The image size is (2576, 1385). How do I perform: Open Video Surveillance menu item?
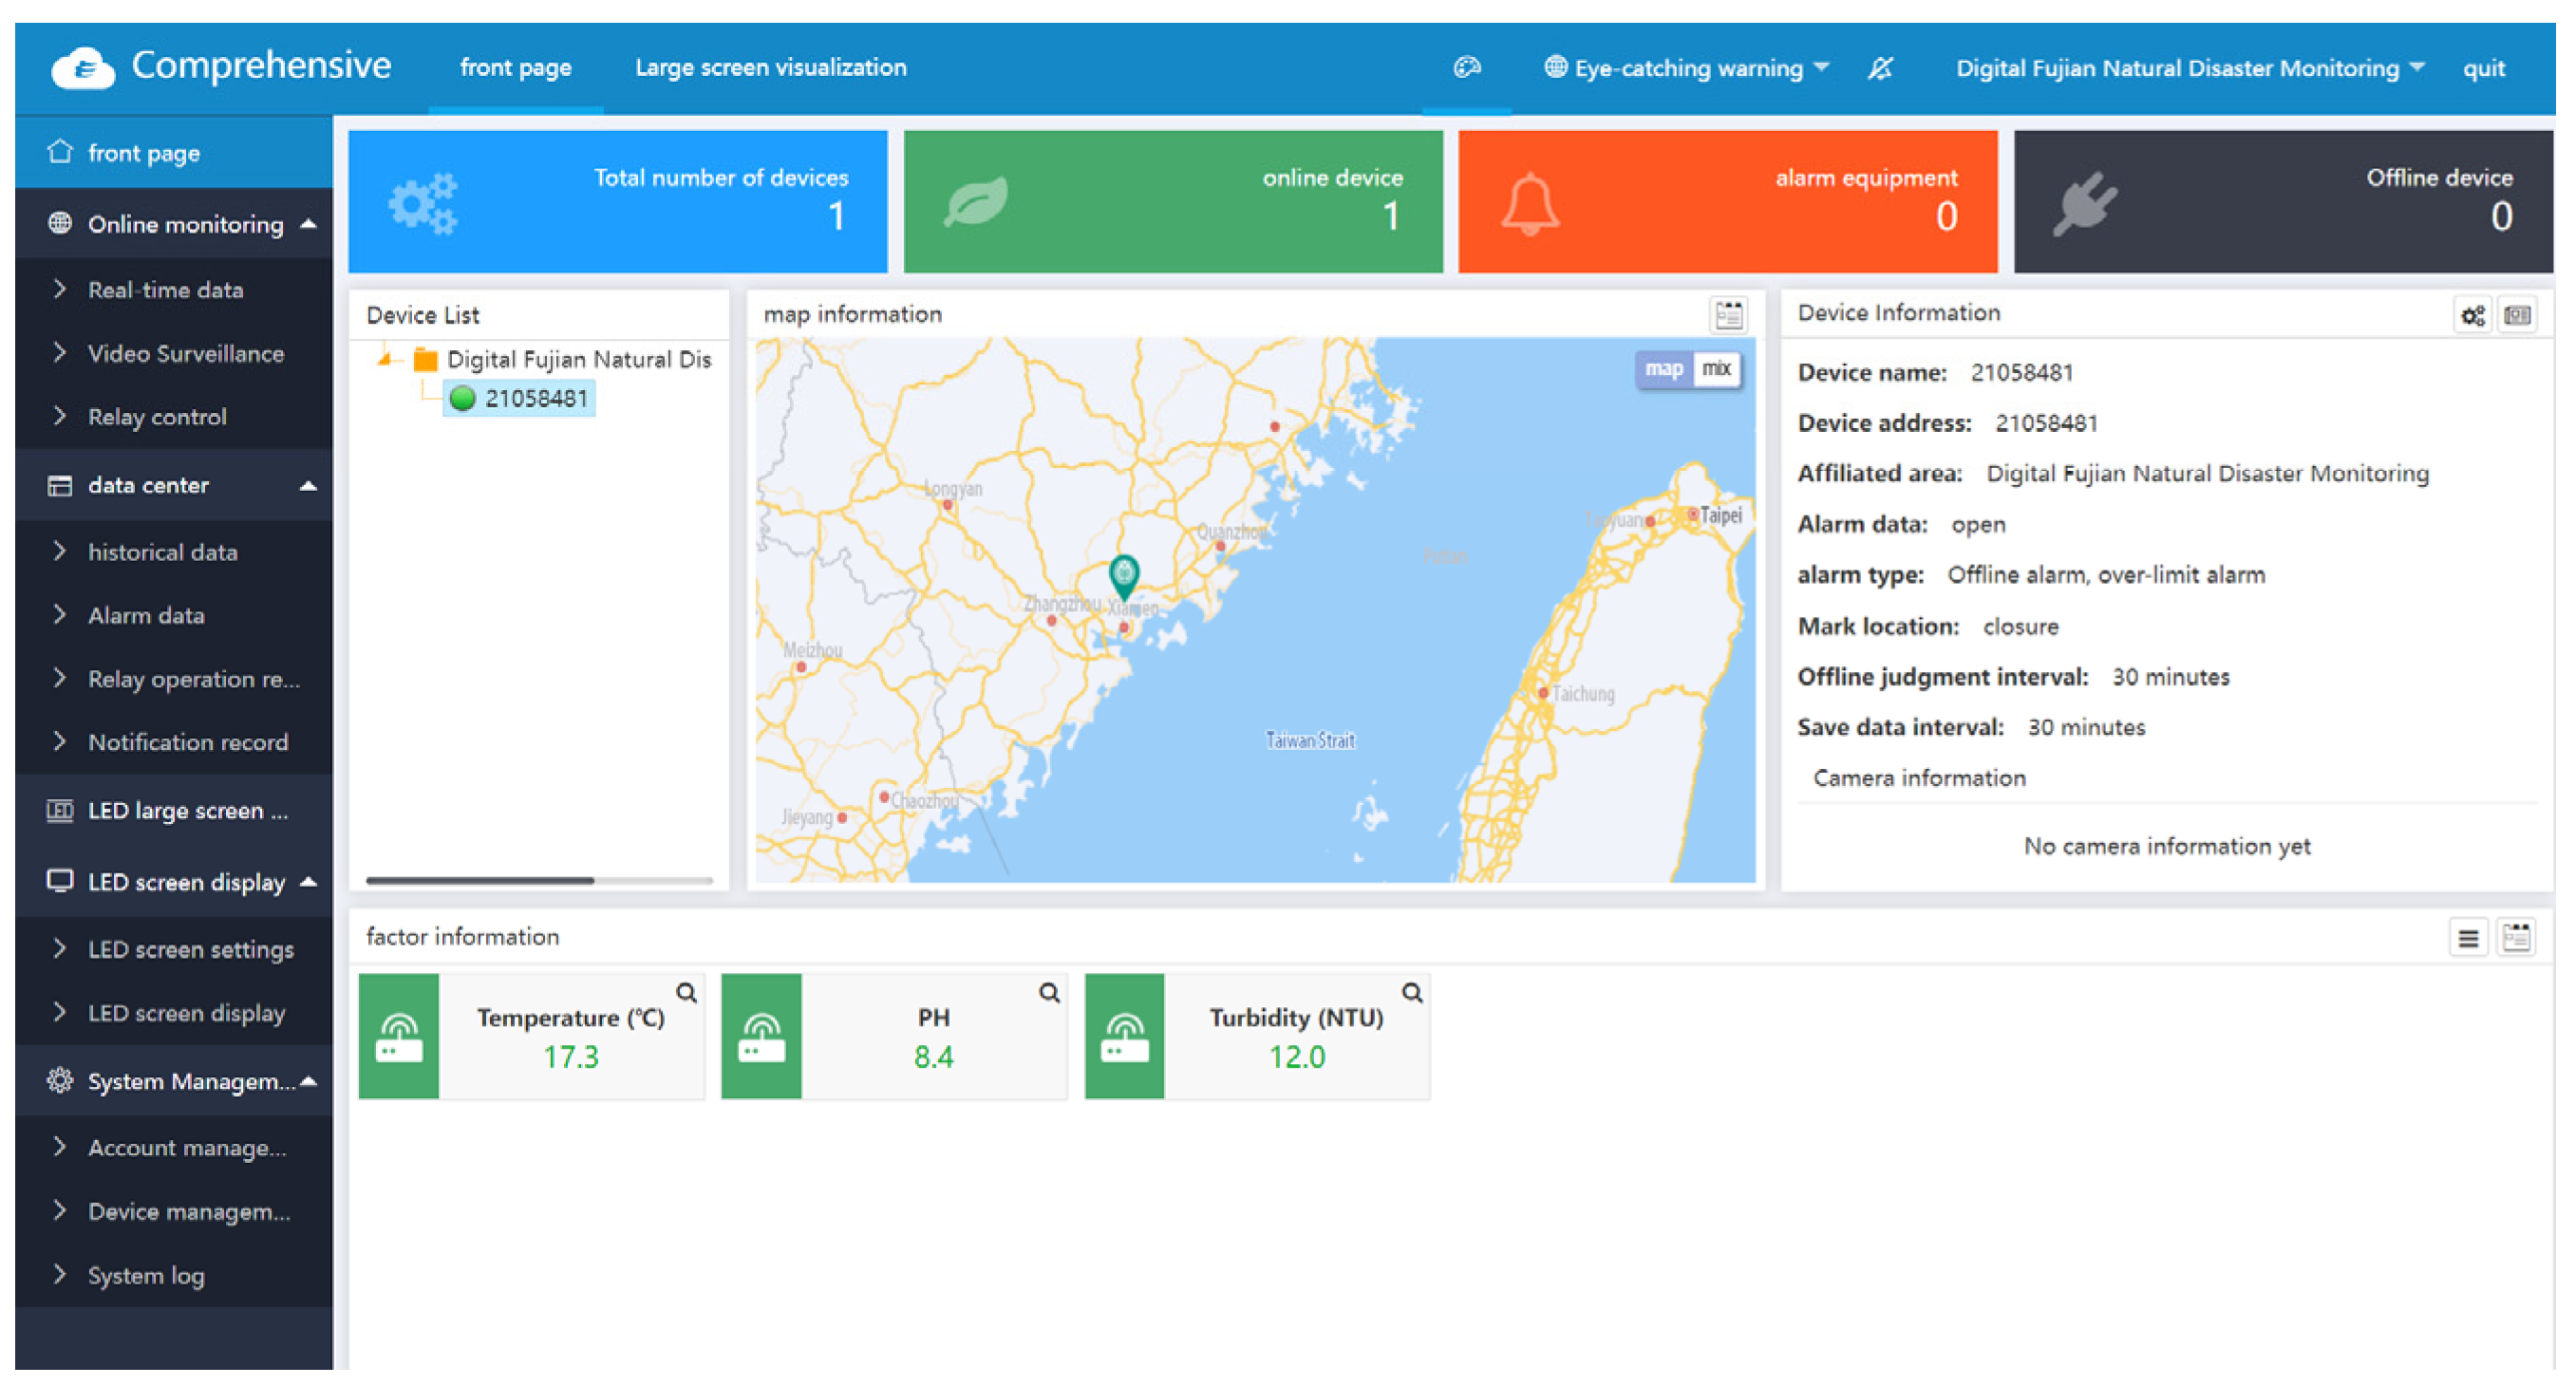pos(174,353)
